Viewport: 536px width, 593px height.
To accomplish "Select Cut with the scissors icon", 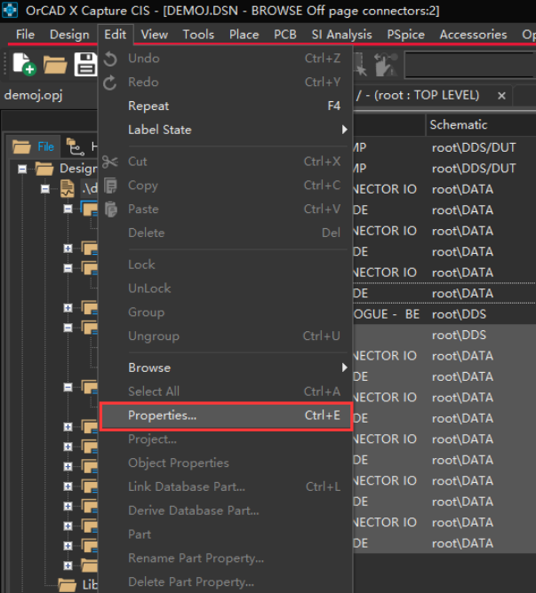I will tap(226, 162).
